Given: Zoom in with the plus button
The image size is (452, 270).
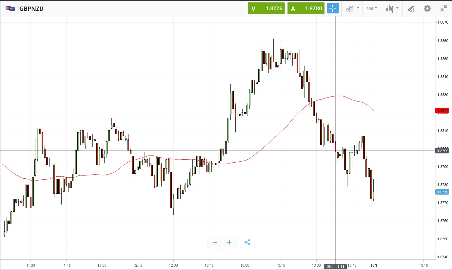Looking at the screenshot, I should click(x=229, y=243).
